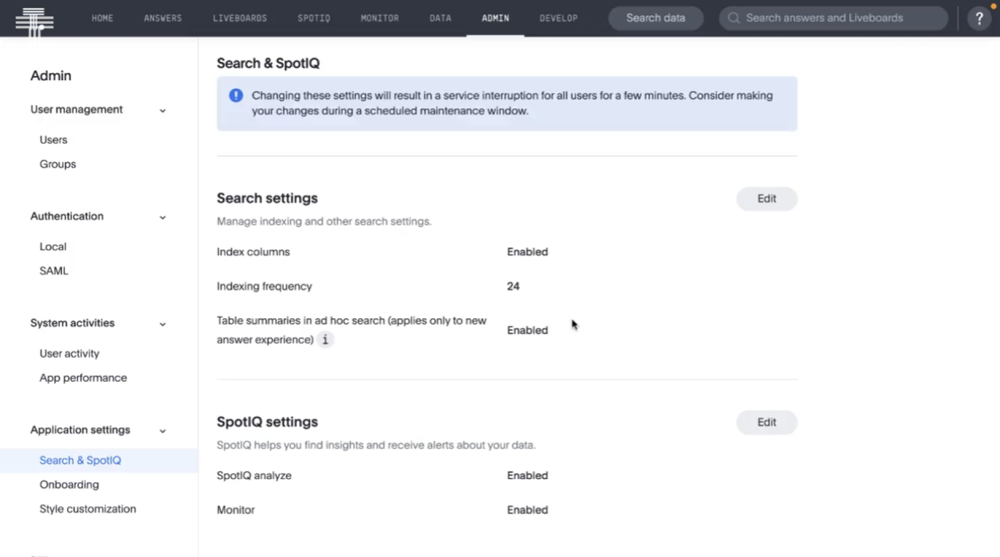Collapse the Authentication section
This screenshot has width=1000, height=557.
163,217
